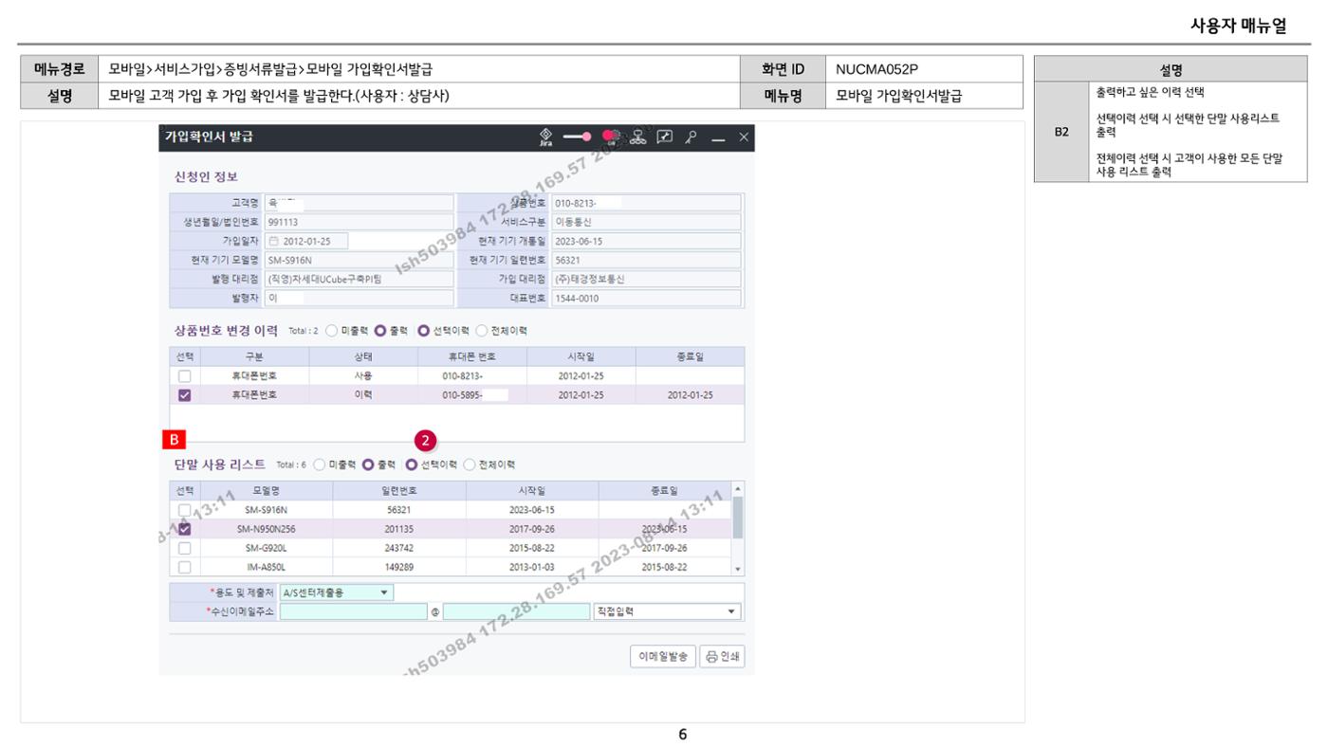Screen dimensions: 1328x747
Task: Open 용도 및 제출처 dropdown A/S센터제출용
Action: (336, 592)
